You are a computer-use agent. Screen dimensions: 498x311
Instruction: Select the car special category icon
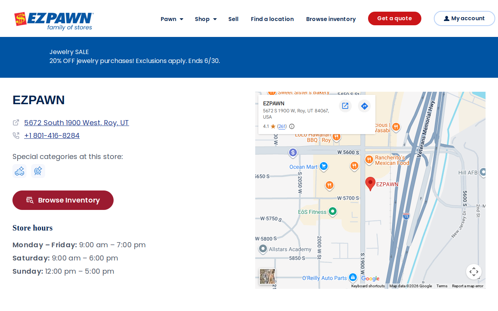19,171
